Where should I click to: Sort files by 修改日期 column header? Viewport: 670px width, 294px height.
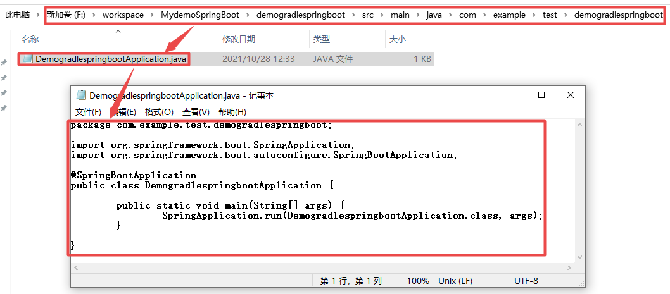click(x=239, y=39)
